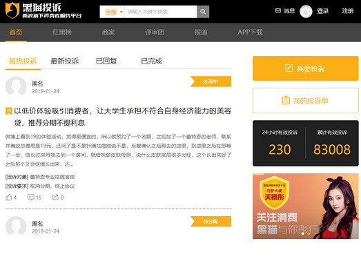This screenshot has height=259, width=361.
Task: Switch to the 已完成 tab
Action: (151, 61)
